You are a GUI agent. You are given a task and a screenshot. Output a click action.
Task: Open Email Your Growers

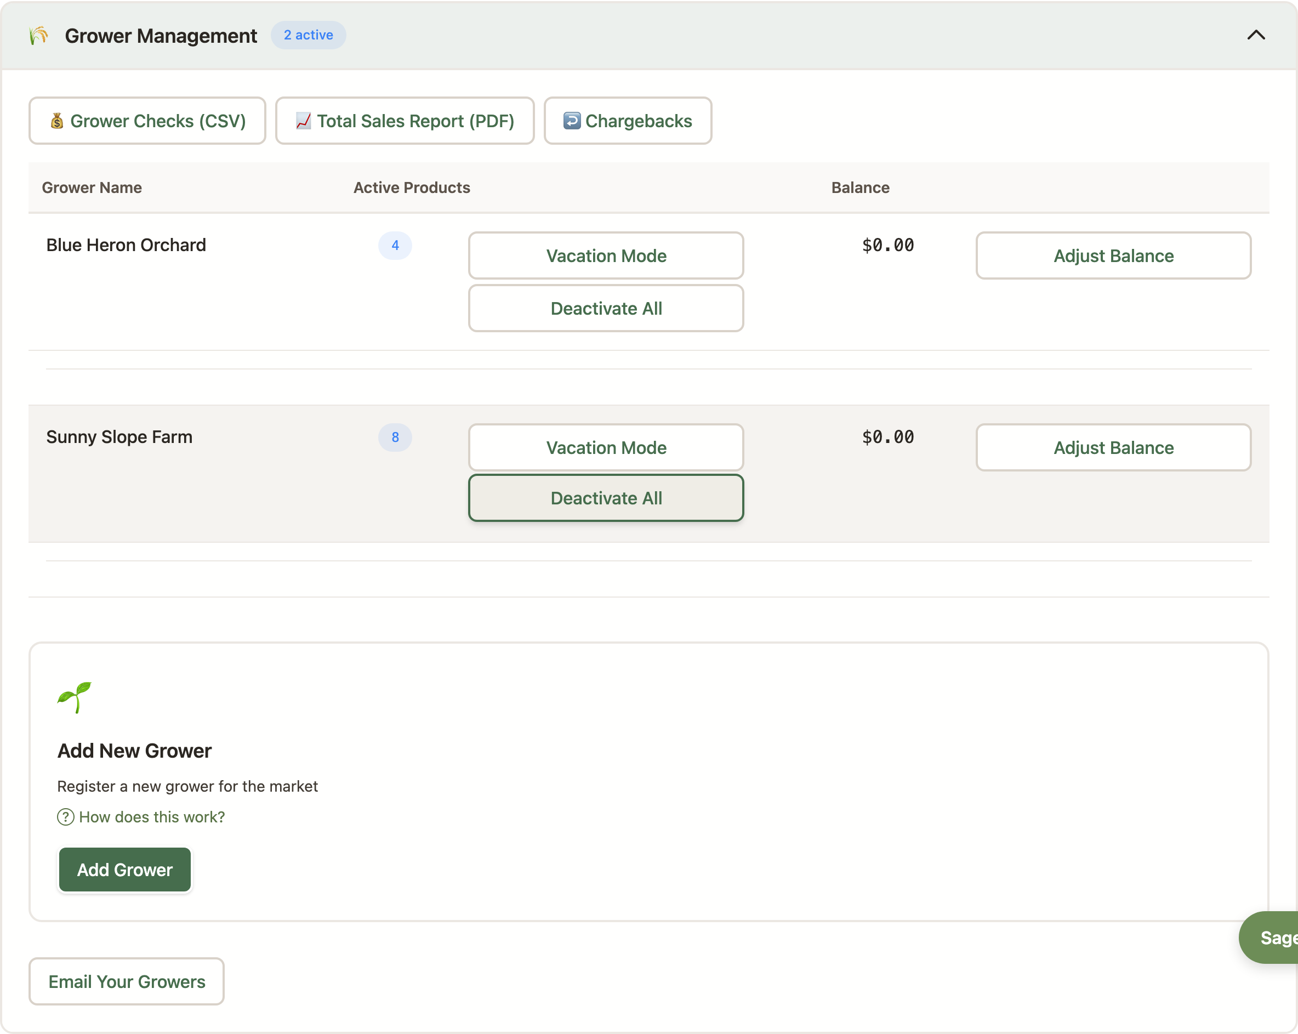pos(127,981)
